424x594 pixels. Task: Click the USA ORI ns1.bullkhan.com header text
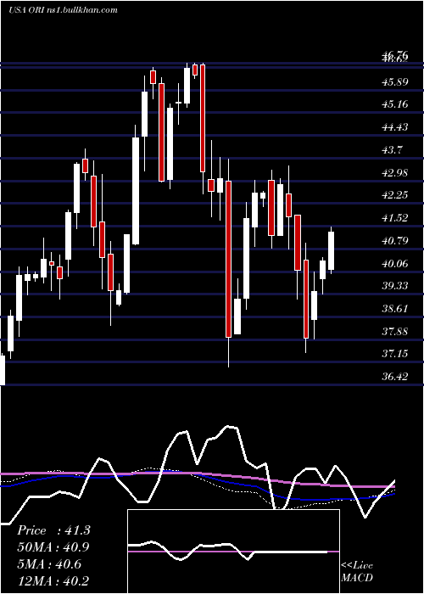[x=63, y=10]
